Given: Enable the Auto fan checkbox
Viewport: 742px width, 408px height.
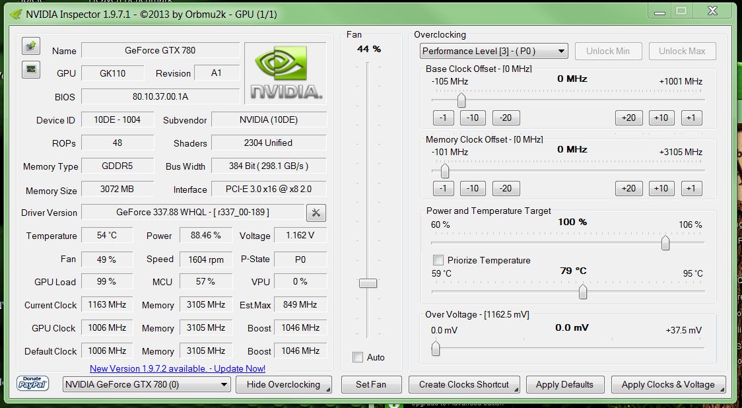Looking at the screenshot, I should [x=358, y=357].
